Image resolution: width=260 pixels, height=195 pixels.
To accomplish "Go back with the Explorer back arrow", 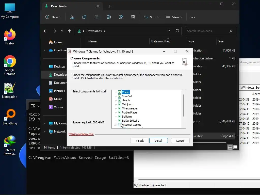I will tap(45, 31).
